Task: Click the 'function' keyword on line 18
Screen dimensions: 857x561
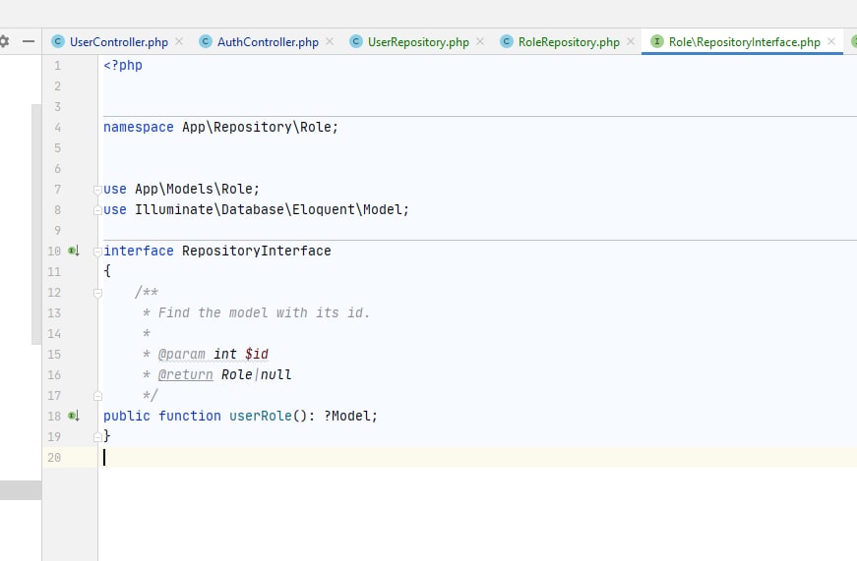Action: click(x=190, y=416)
